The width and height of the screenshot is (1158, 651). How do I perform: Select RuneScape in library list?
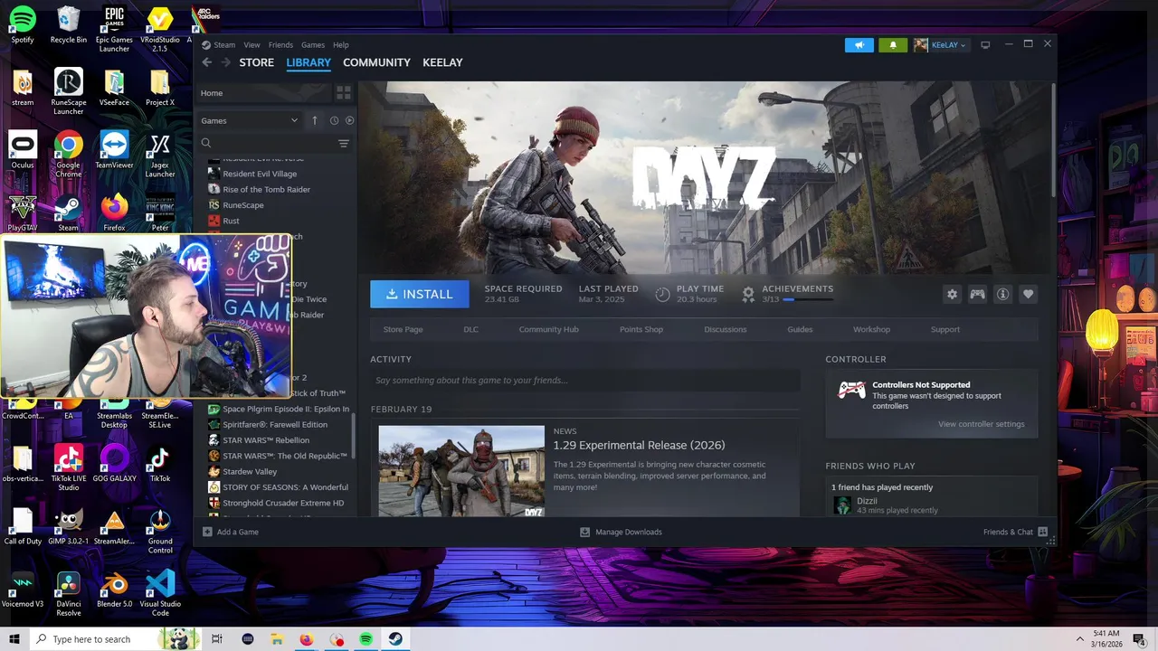coord(243,205)
